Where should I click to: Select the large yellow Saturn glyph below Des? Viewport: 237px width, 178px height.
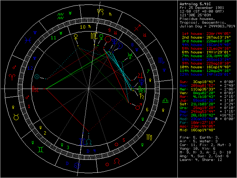click(x=142, y=96)
